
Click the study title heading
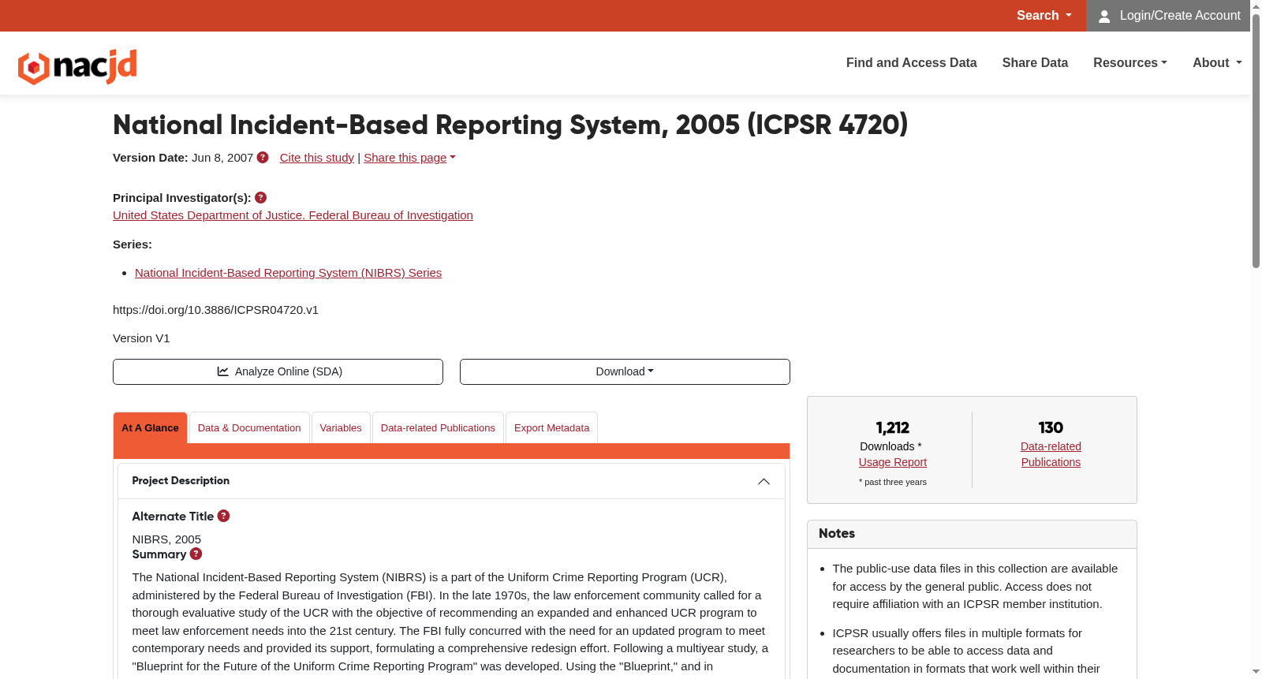click(510, 125)
